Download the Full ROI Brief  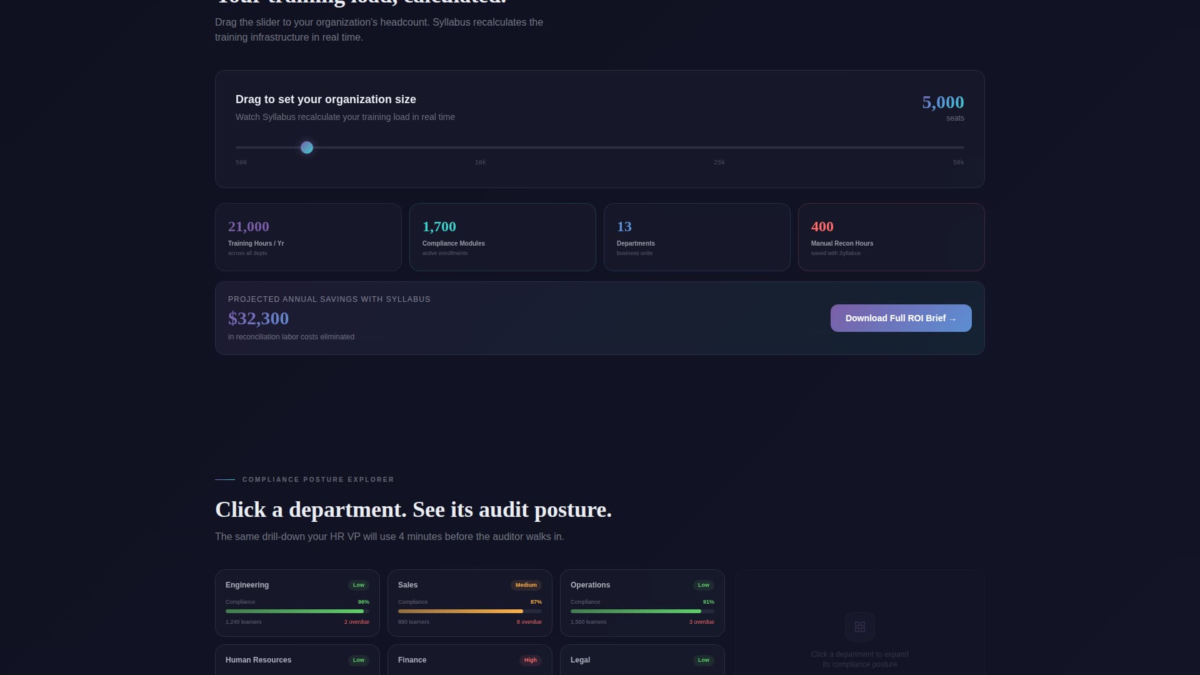coord(901,318)
